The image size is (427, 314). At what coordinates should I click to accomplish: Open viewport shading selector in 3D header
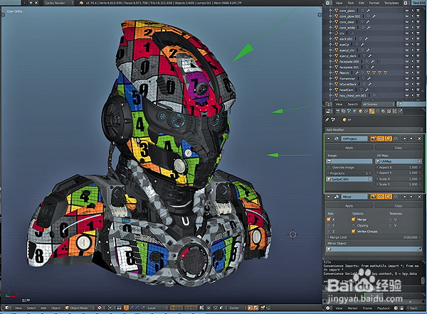[x=100, y=308]
